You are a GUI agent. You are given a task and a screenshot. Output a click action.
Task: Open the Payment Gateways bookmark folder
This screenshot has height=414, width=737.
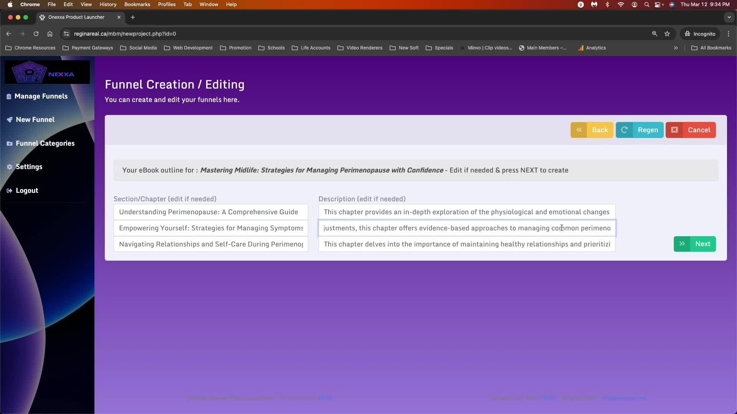coord(88,48)
